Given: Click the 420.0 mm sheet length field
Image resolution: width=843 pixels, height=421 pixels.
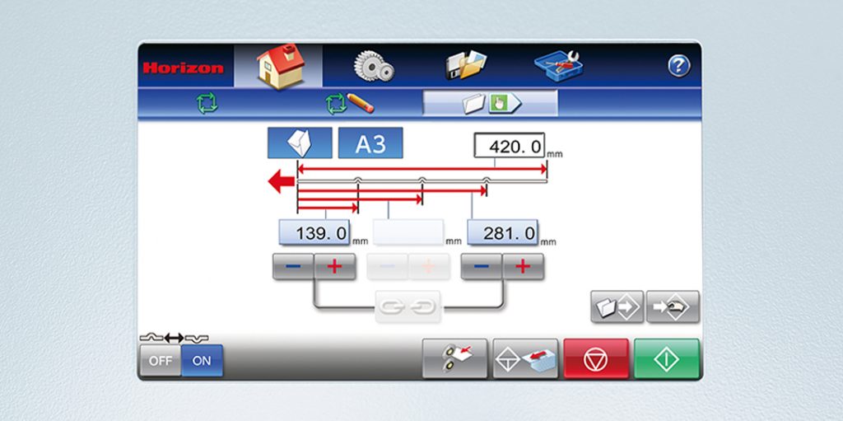Looking at the screenshot, I should 509,147.
